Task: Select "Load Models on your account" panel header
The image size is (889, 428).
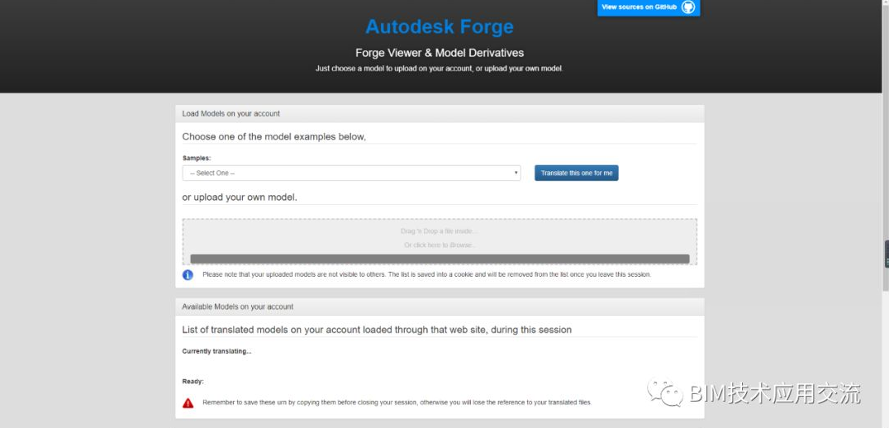Action: 231,113
